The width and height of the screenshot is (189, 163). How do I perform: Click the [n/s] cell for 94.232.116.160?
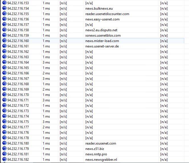coord(63,41)
